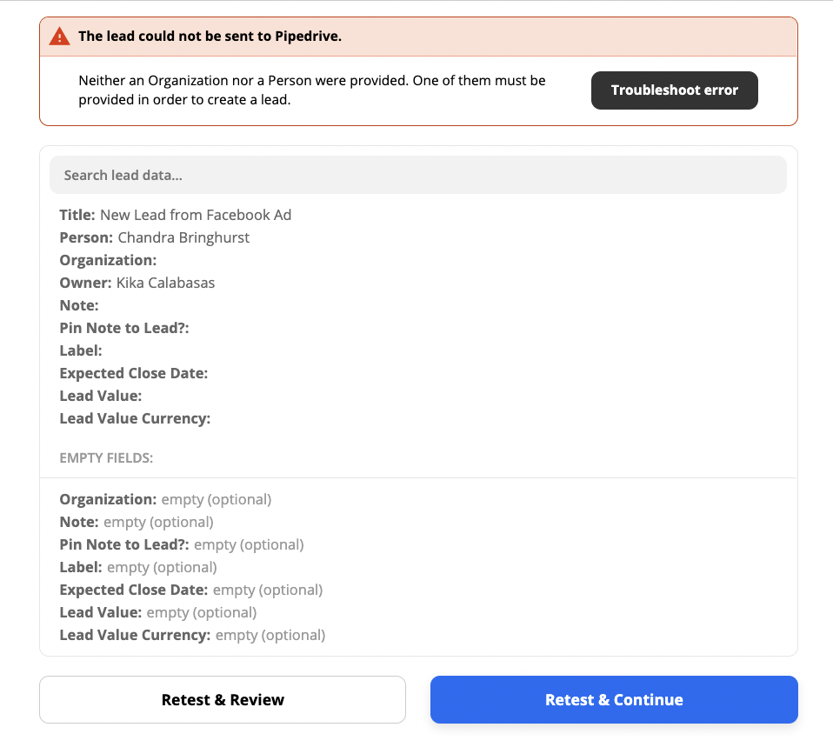
Task: Click the Lead Value empty optional row
Action: [x=157, y=612]
